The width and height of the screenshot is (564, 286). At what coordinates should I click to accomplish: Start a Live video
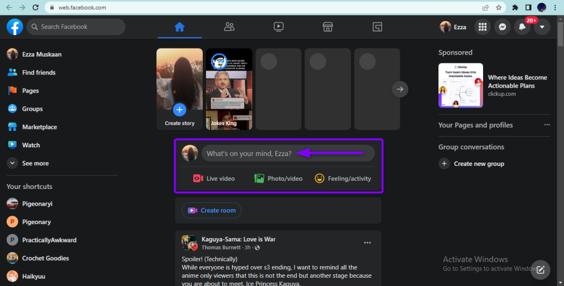214,179
